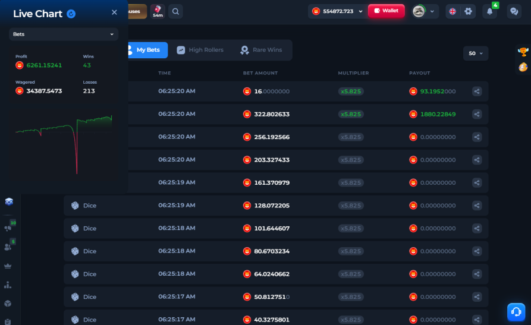Switch to the Rare Wins tab
531x325 pixels.
point(261,50)
